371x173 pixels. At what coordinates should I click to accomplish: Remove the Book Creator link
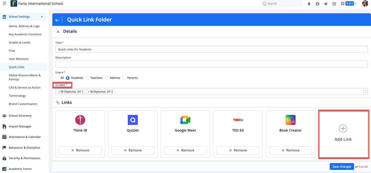[x=290, y=150]
